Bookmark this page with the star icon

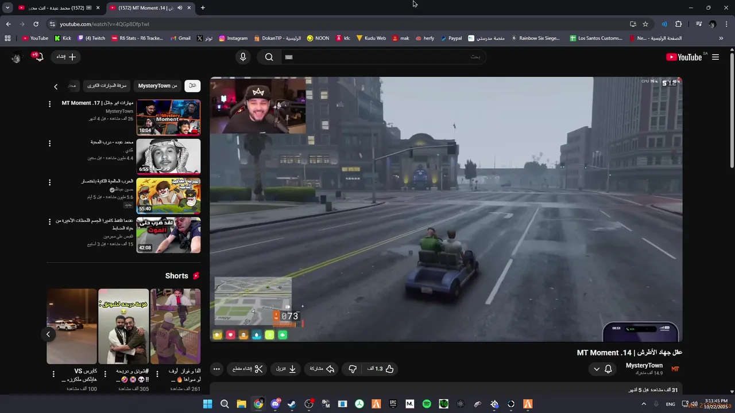(x=645, y=24)
